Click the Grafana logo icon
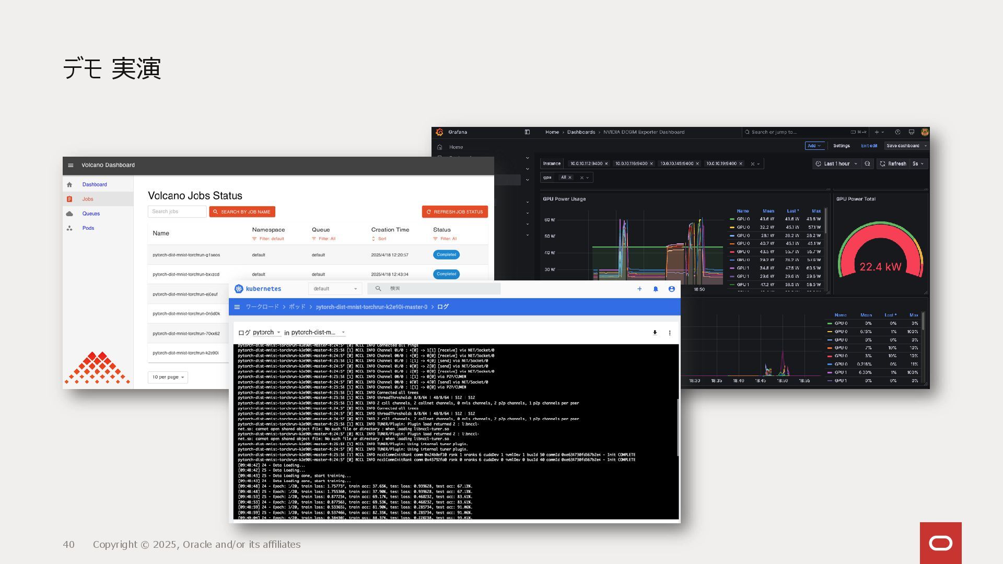The width and height of the screenshot is (1003, 564). coord(439,132)
